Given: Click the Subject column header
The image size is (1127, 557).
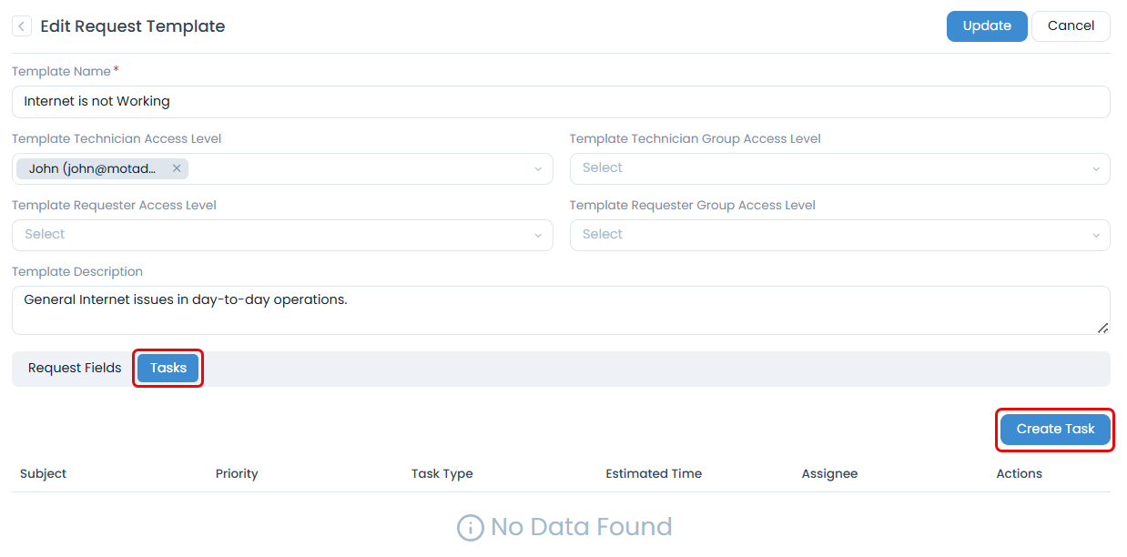Looking at the screenshot, I should [43, 473].
